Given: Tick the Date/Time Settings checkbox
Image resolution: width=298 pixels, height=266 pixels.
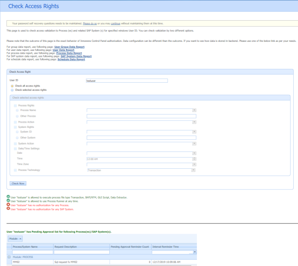Looking at the screenshot, I should click(x=16, y=149).
